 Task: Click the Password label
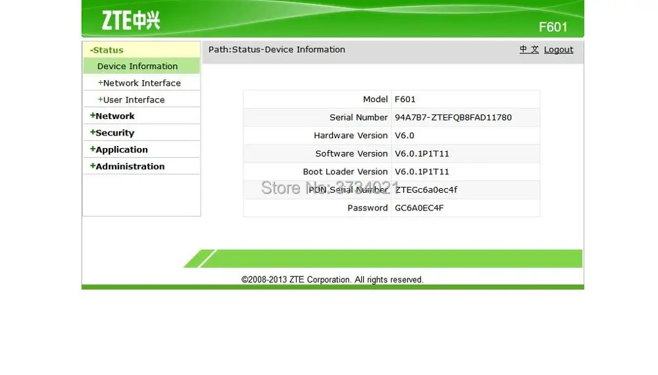368,208
